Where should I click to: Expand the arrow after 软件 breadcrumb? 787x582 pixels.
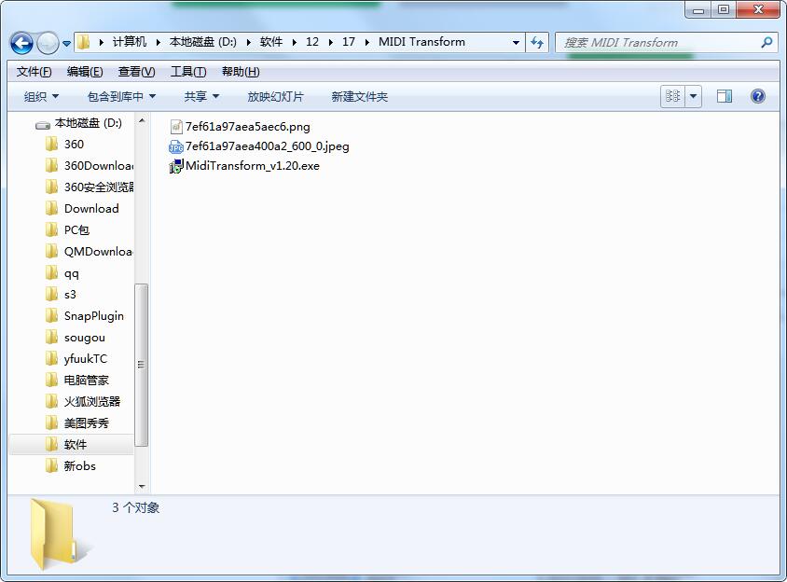click(295, 42)
